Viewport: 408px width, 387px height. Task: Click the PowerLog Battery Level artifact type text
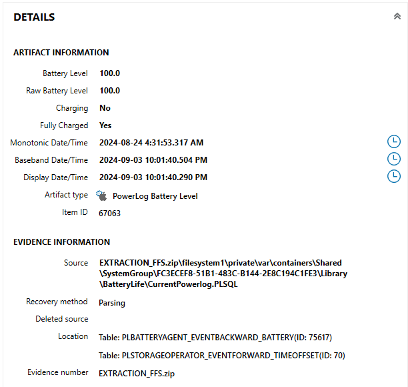(155, 196)
